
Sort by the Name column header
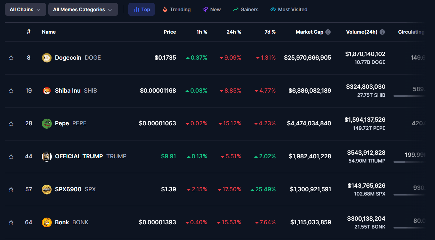coord(49,32)
